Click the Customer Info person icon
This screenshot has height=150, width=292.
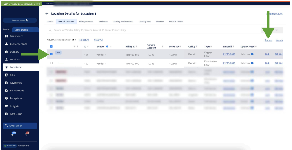[7, 44]
